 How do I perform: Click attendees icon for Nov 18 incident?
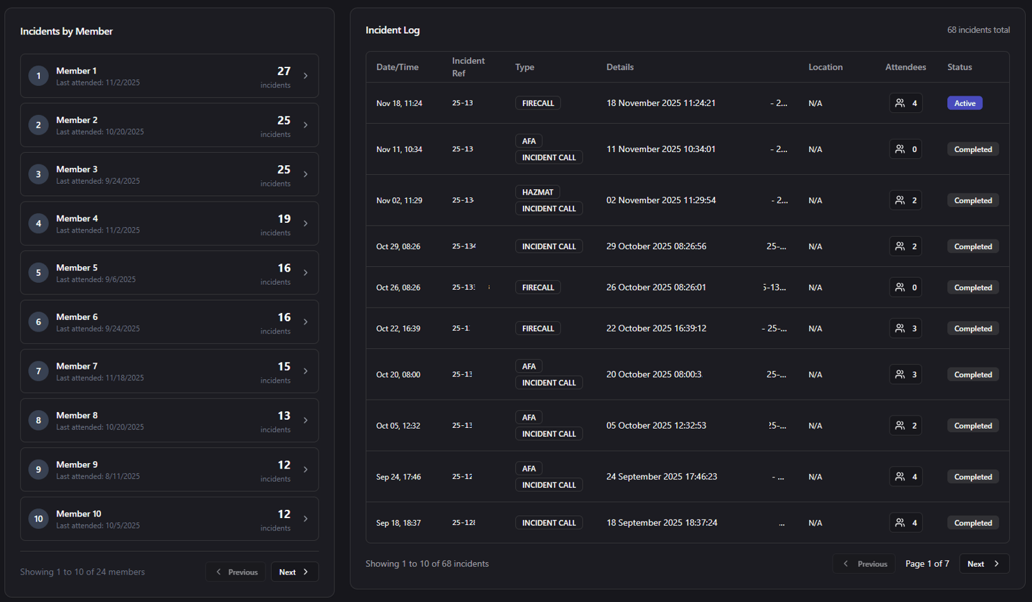pyautogui.click(x=900, y=103)
